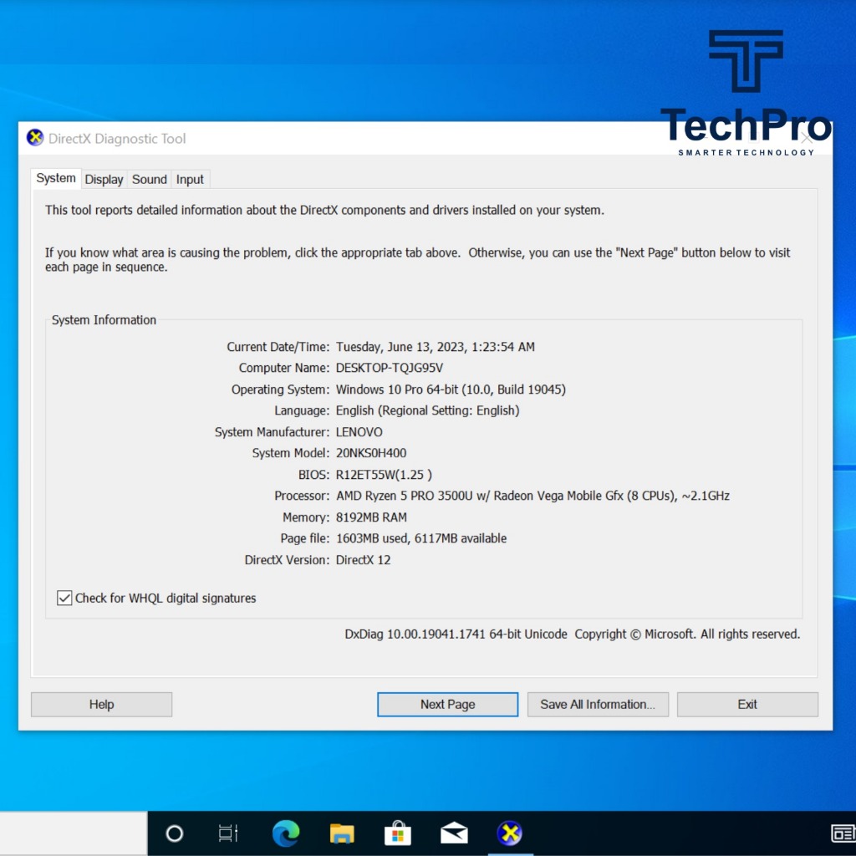Click Save All Information button
The width and height of the screenshot is (856, 856).
597,704
